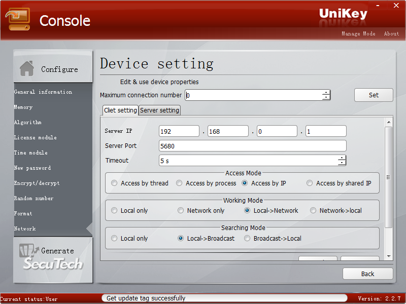Minimize the Console window
406x304 pixels.
pos(378,5)
